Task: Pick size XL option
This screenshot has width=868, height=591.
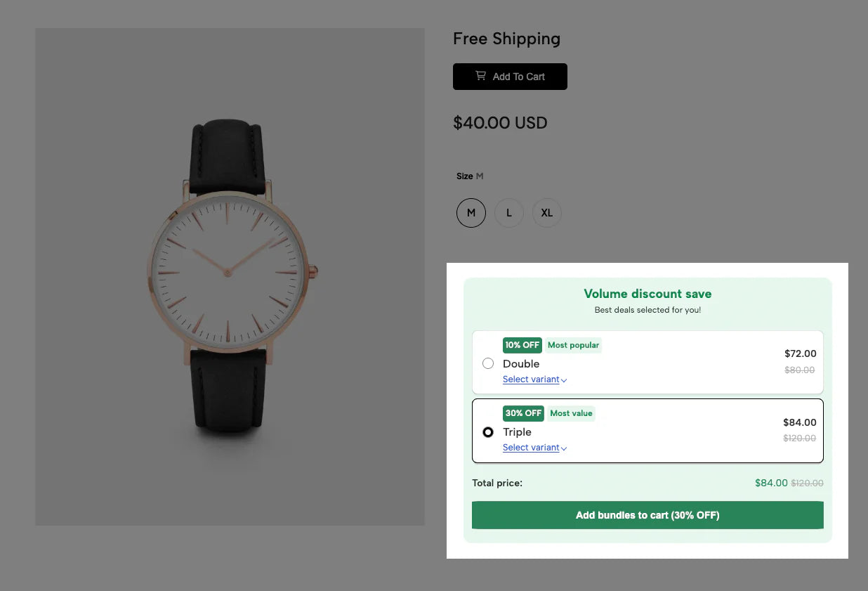Action: click(x=547, y=213)
